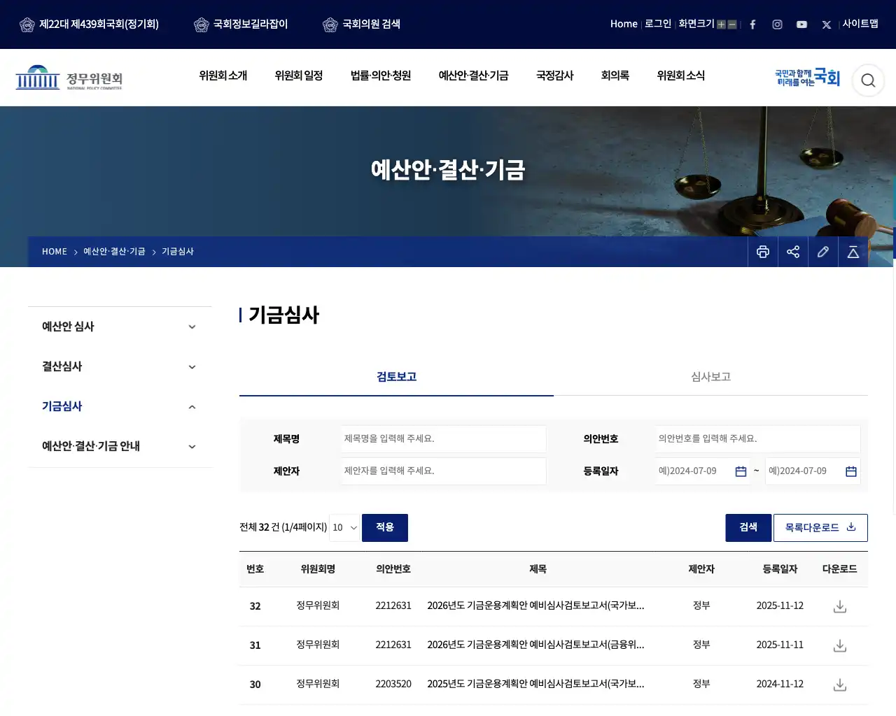Download file for row 30
896x716 pixels.
840,685
